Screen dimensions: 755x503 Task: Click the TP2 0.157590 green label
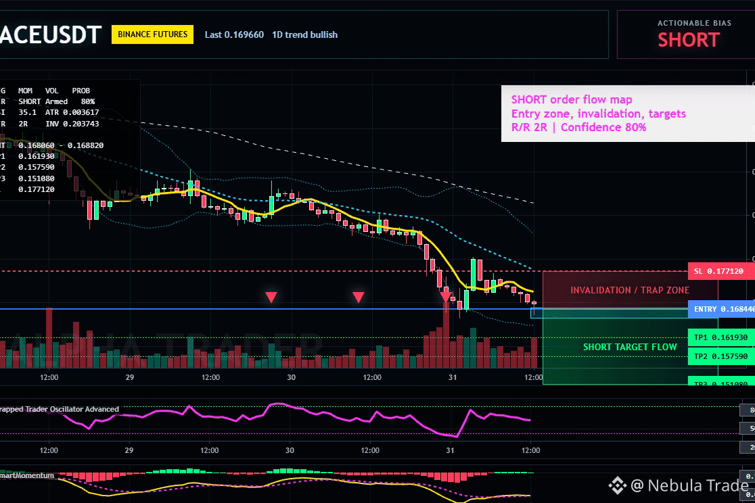(721, 356)
